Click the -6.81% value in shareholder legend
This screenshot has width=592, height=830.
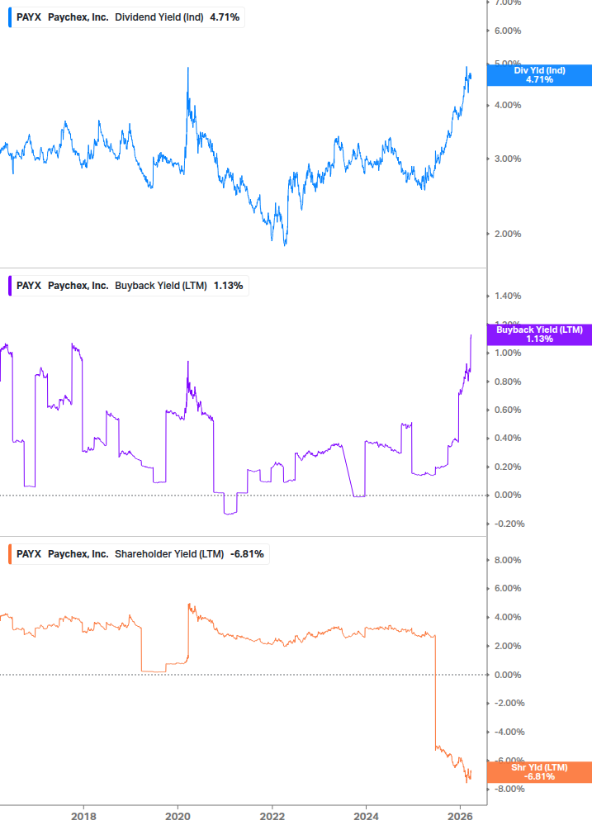247,553
